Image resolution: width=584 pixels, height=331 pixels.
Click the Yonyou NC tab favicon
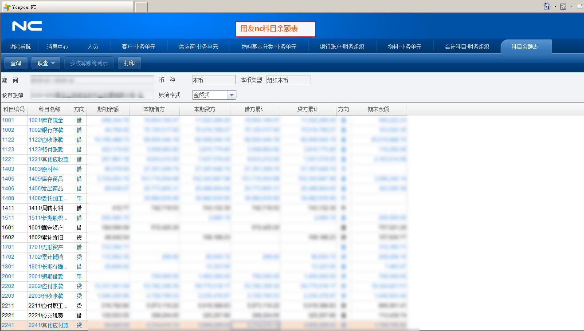pyautogui.click(x=7, y=7)
